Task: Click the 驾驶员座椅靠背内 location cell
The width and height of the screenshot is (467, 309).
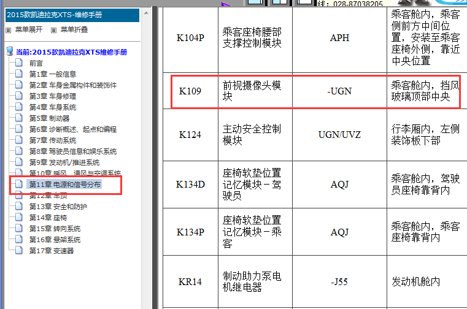Action: [426, 185]
